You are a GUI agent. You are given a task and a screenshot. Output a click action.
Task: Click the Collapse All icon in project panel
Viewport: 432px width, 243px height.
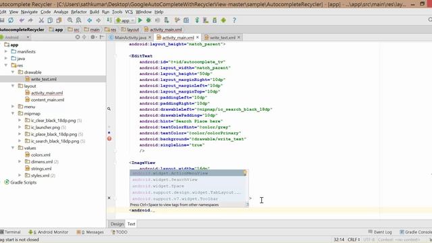[x=84, y=37]
